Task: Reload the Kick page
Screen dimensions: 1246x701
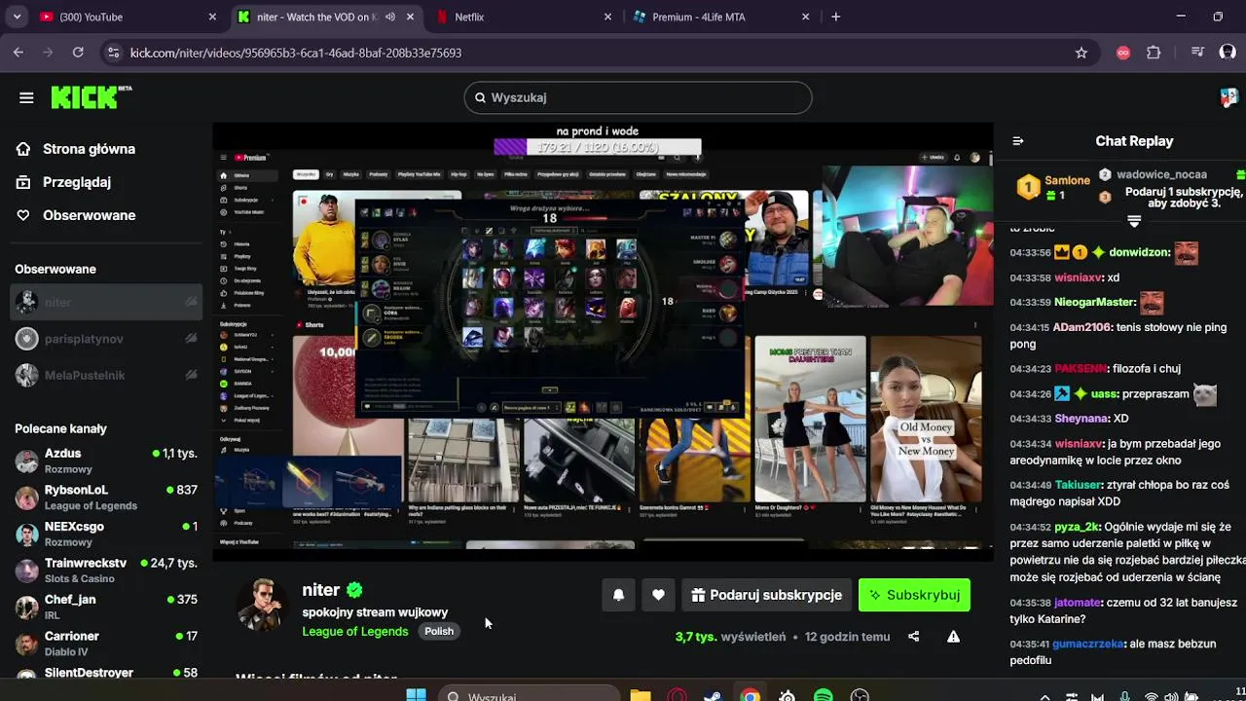Action: point(78,53)
